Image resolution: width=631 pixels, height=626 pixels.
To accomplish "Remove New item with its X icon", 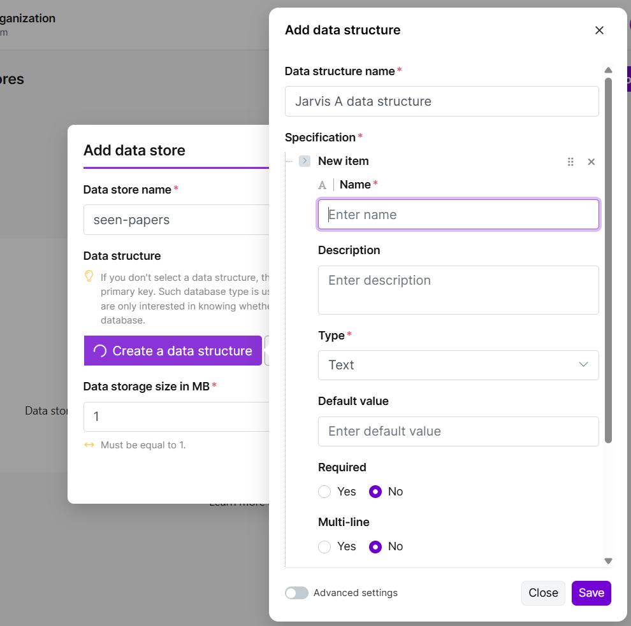I will pyautogui.click(x=591, y=162).
